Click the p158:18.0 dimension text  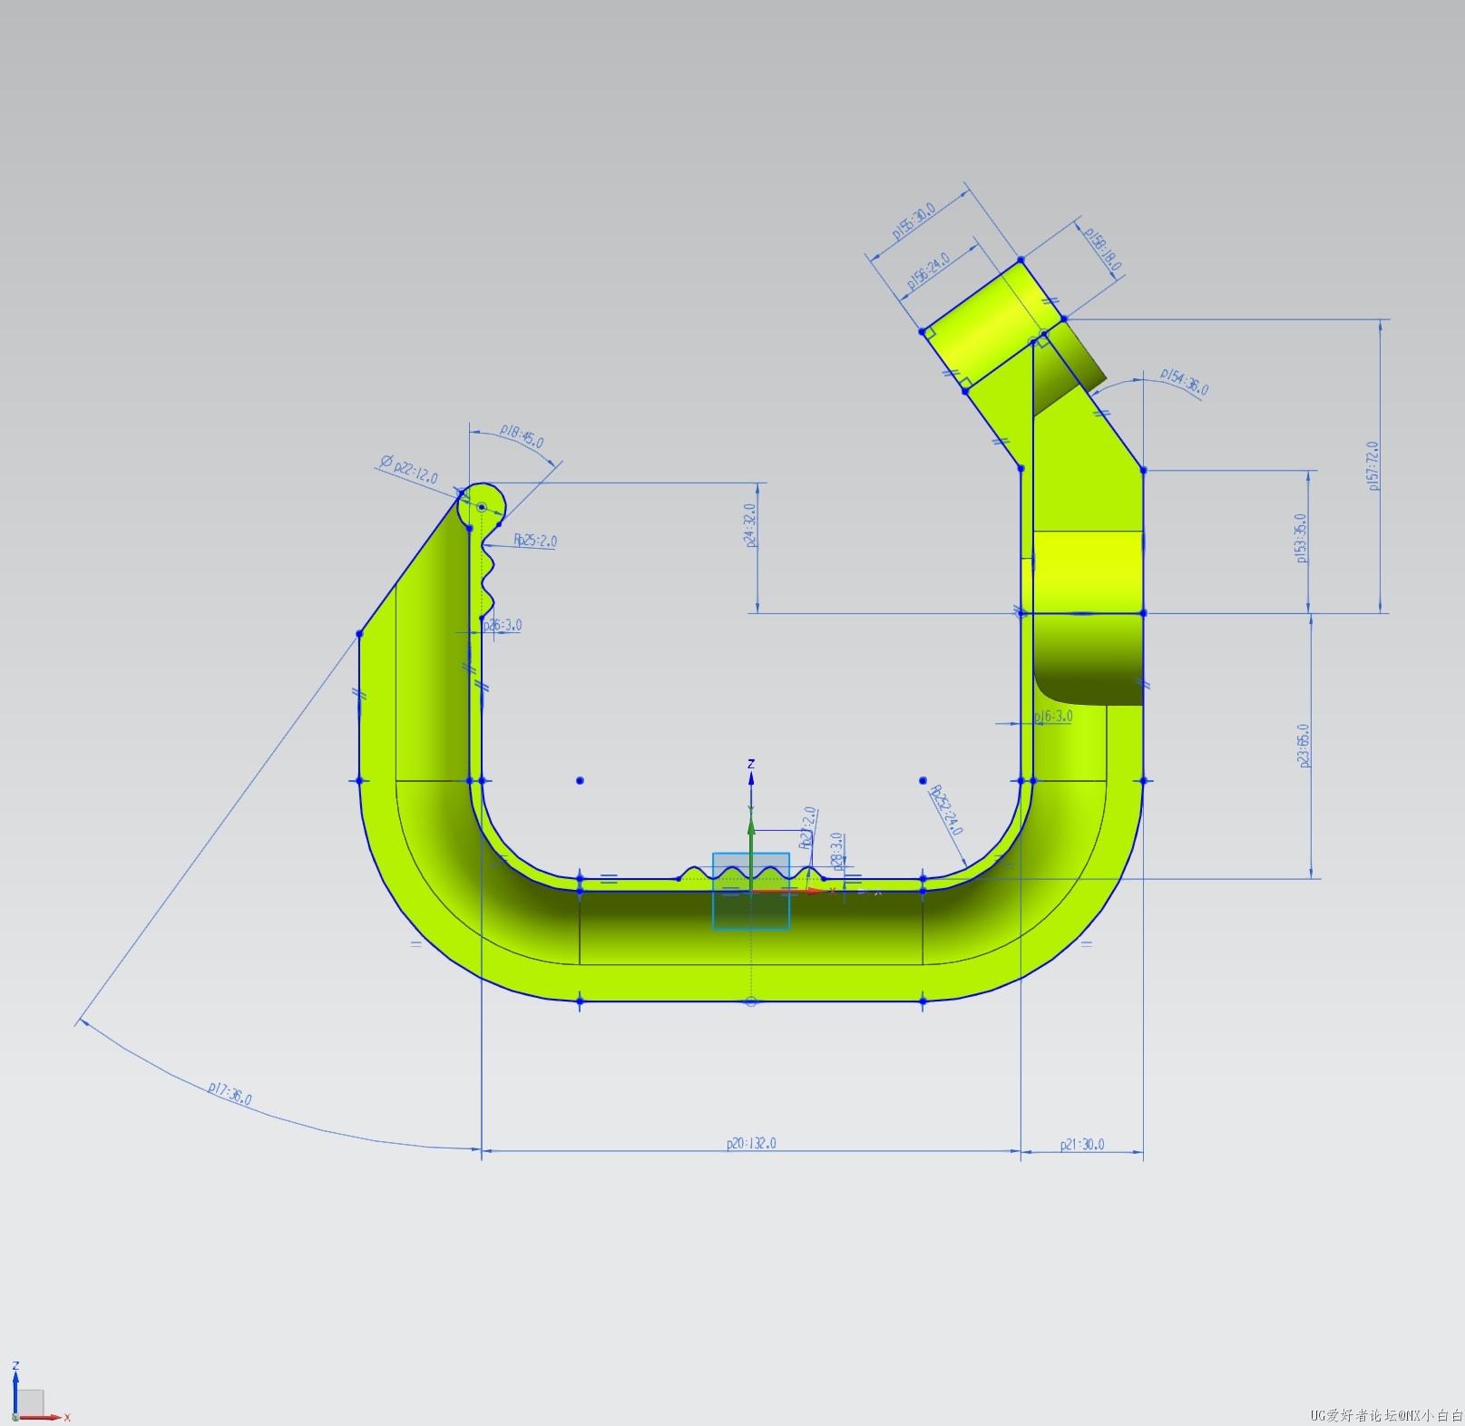[x=1103, y=250]
